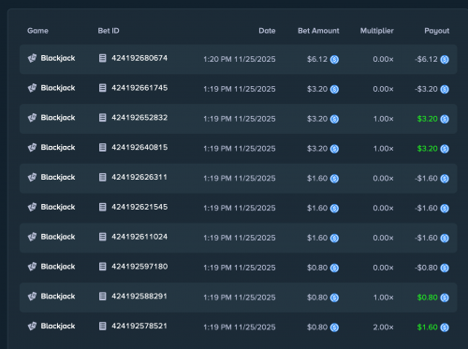Open receipt icon for bet 424192626311

[103, 177]
